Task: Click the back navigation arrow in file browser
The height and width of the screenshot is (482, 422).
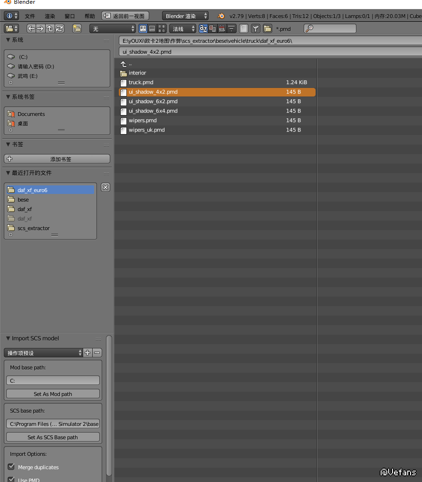Action: tap(31, 29)
